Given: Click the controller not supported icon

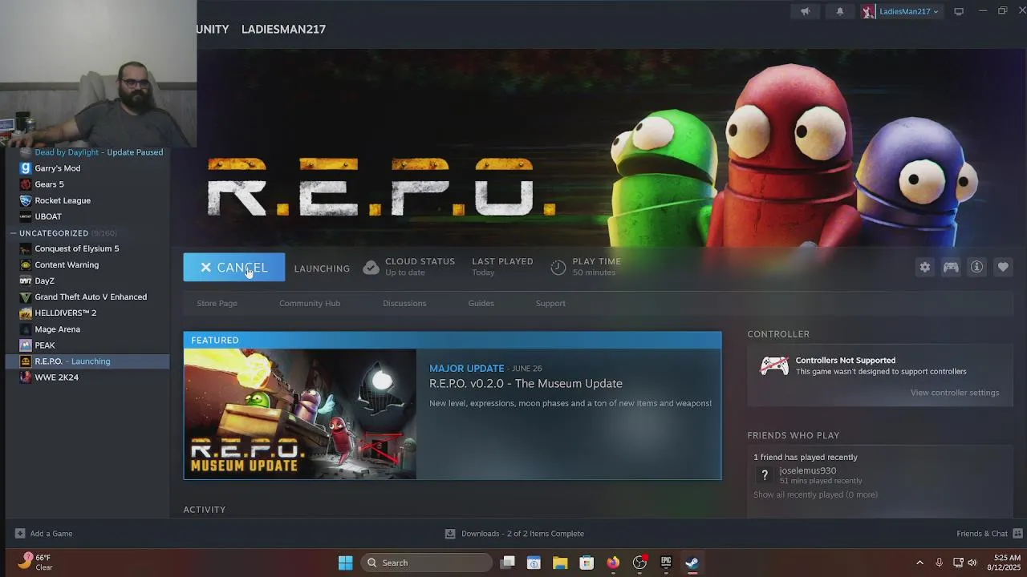Looking at the screenshot, I should pos(774,365).
